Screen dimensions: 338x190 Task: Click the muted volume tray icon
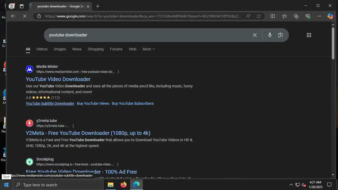pos(304,185)
